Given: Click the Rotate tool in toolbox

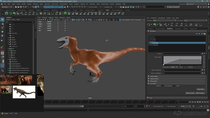Looking at the screenshot, I should [2, 36].
